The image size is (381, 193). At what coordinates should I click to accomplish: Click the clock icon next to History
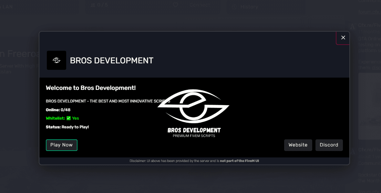click(x=234, y=7)
